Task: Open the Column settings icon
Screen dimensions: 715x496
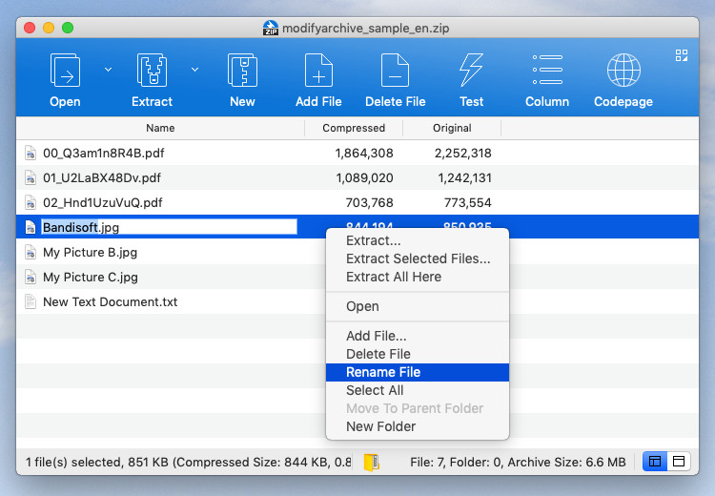Action: point(547,72)
